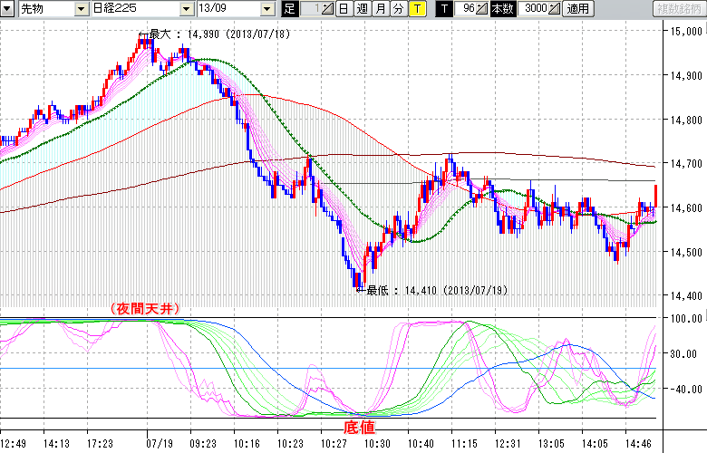Select the 日 daily candle interval
The width and height of the screenshot is (707, 453).
[344, 9]
